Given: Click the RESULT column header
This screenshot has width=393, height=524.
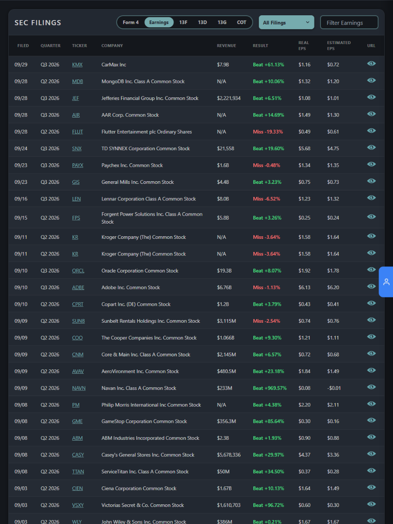Looking at the screenshot, I should [x=260, y=46].
